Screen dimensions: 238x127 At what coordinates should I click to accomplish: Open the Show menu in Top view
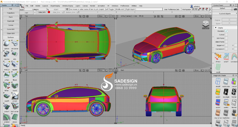coord(101,16)
